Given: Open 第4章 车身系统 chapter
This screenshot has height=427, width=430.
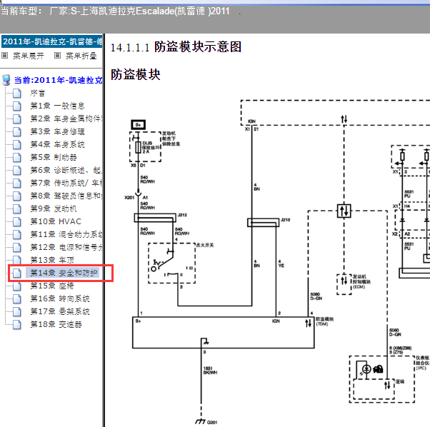Looking at the screenshot, I should (x=57, y=145).
